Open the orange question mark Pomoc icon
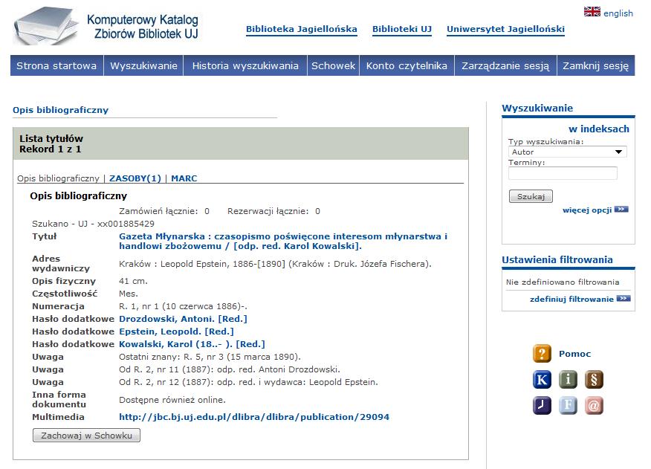 coord(542,354)
